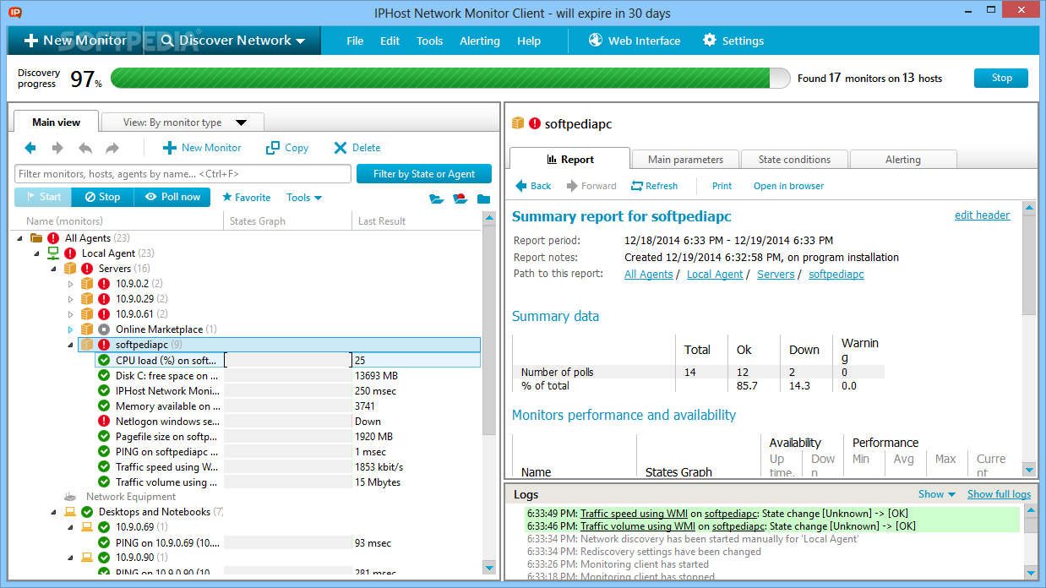
Task: Click the folder with red problem marker icon
Action: pos(460,199)
